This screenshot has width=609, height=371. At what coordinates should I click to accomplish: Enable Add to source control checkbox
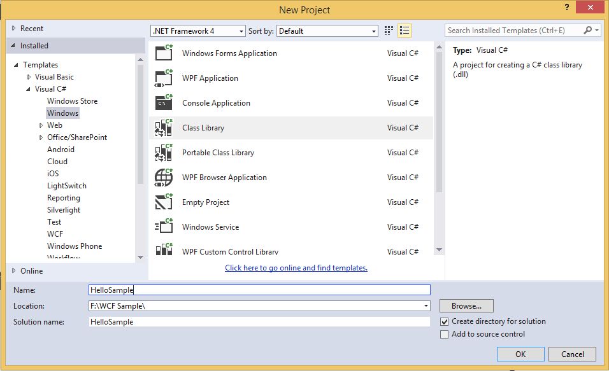point(445,335)
